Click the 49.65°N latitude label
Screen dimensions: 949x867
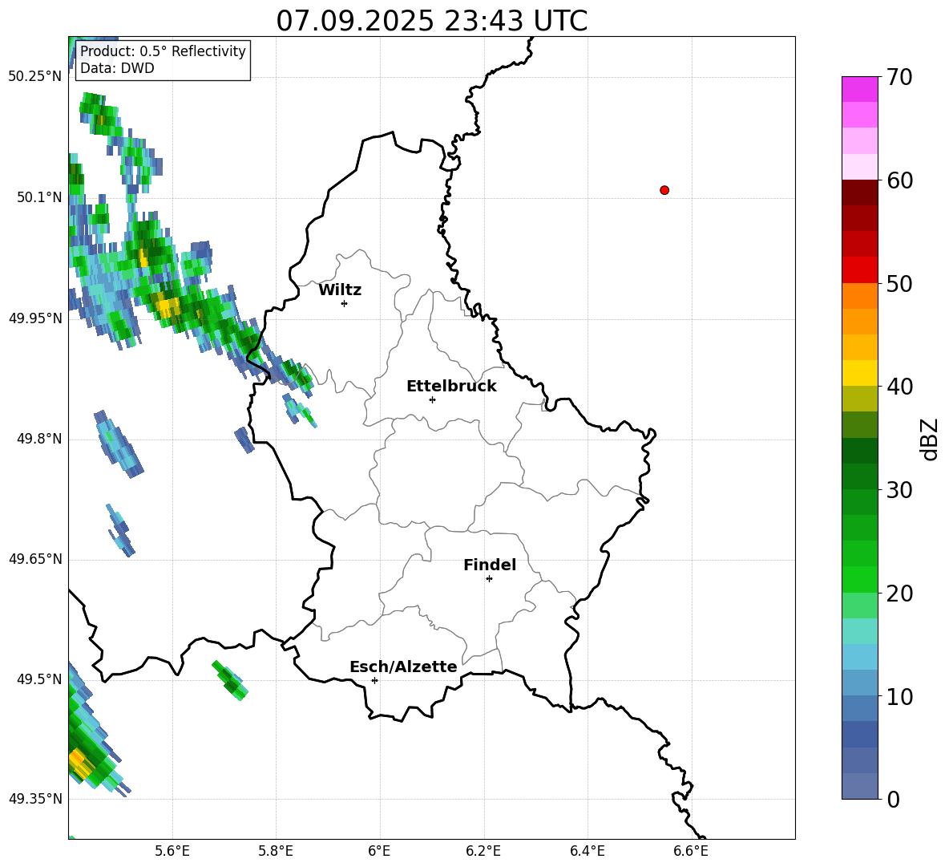(x=35, y=559)
